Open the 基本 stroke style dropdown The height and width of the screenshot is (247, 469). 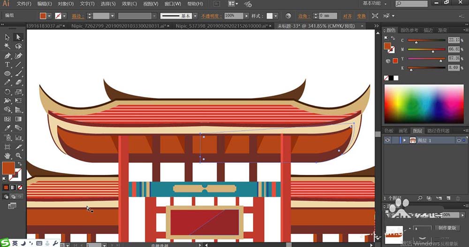[195, 16]
